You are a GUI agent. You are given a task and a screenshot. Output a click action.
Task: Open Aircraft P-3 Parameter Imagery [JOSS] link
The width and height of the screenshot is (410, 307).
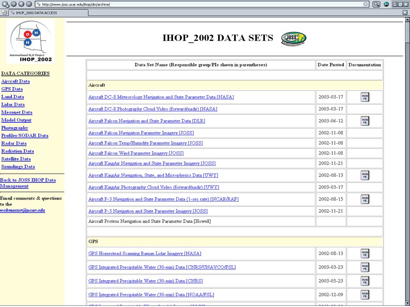(148, 211)
